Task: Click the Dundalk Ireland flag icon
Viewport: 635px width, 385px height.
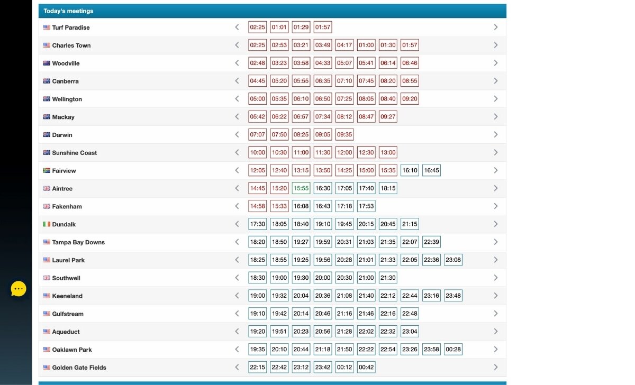Action: coord(47,224)
